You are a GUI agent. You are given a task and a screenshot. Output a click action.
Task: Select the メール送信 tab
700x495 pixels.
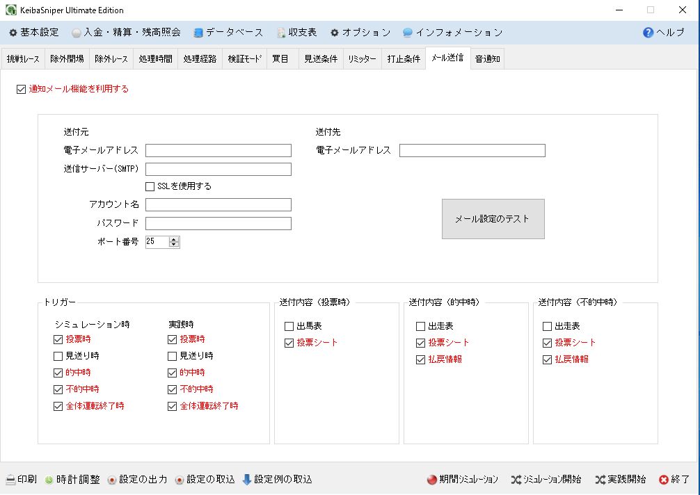(448, 58)
